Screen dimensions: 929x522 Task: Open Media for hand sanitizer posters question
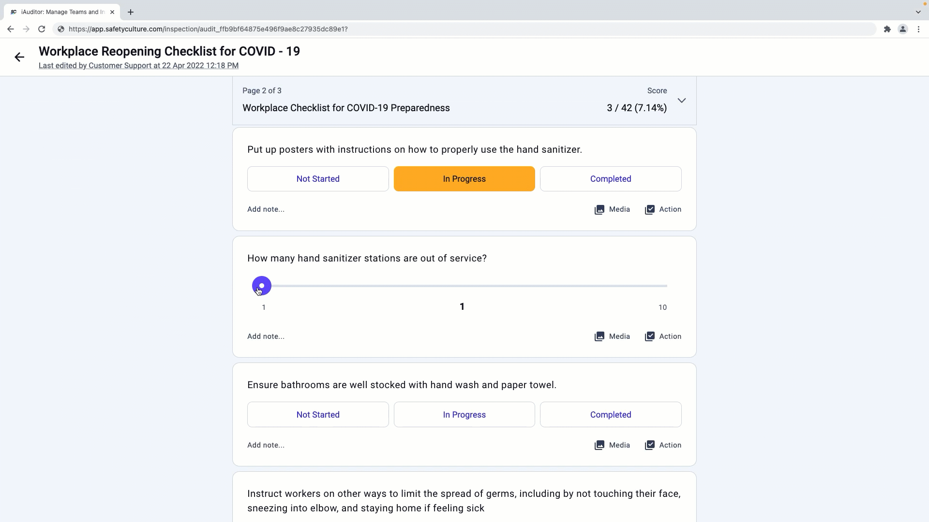[612, 209]
